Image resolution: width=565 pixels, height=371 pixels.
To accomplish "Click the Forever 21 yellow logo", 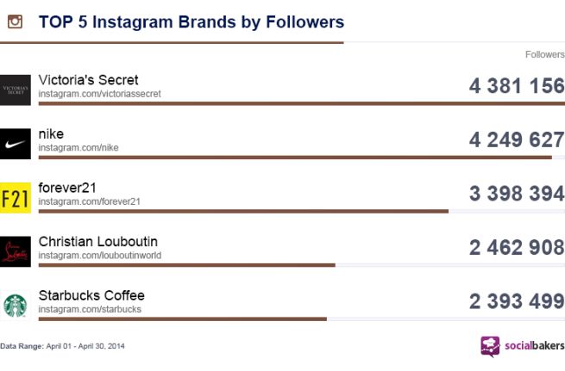I will click(x=16, y=198).
